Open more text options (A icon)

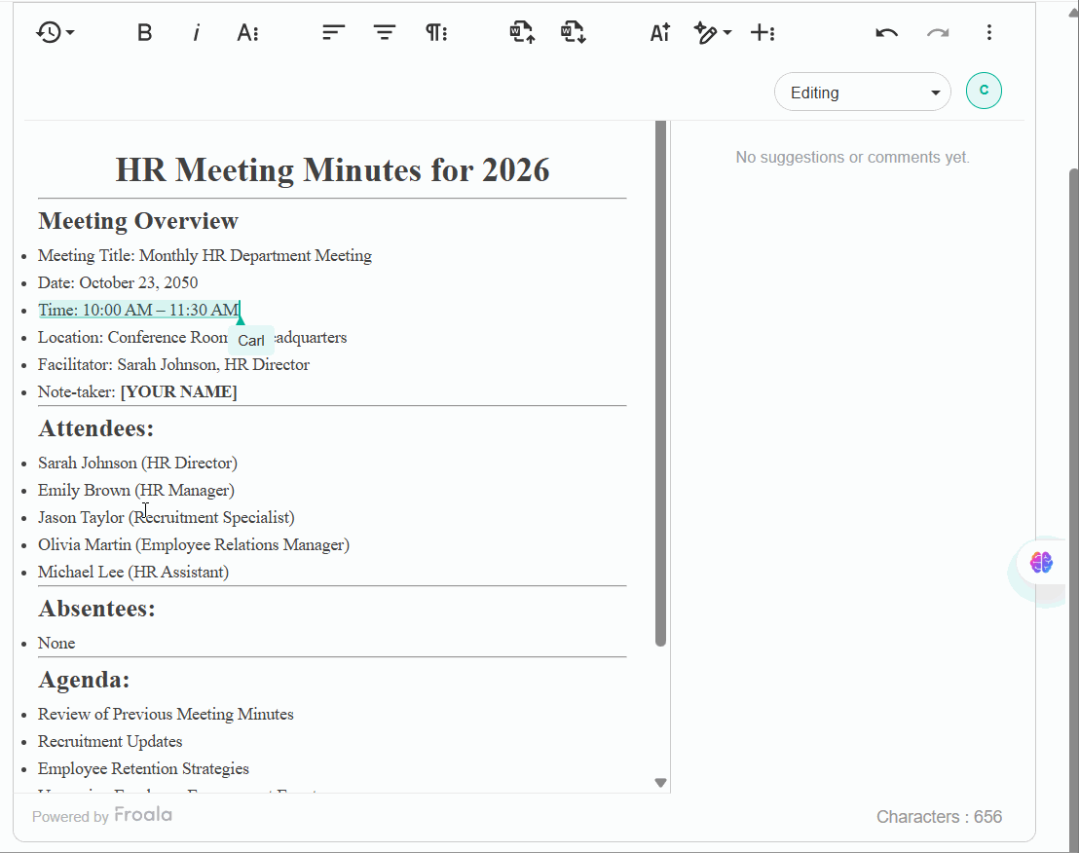coord(247,32)
